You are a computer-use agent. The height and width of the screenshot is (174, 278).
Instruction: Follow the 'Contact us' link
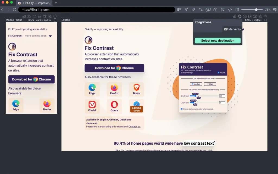click(x=134, y=126)
